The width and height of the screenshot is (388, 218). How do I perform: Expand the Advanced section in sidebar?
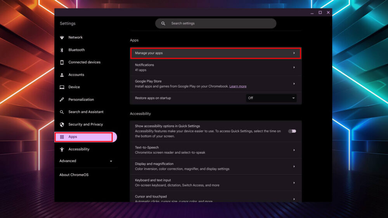pyautogui.click(x=85, y=161)
